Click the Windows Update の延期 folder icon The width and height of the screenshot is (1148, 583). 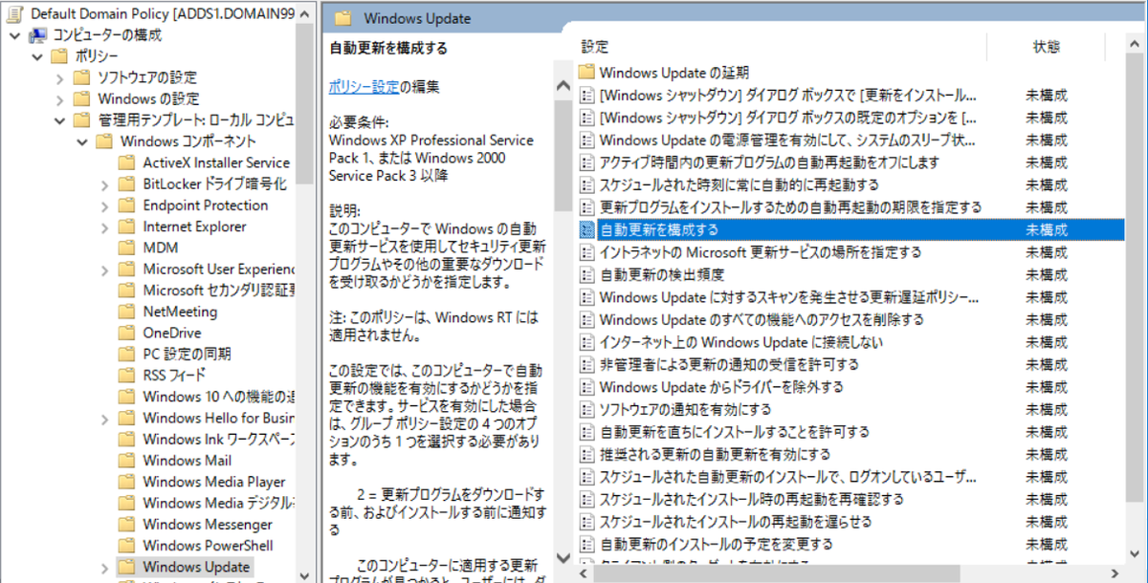click(587, 73)
